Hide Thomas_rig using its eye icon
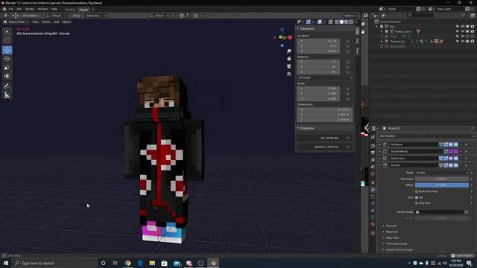Image resolution: width=477 pixels, height=268 pixels. point(462,42)
